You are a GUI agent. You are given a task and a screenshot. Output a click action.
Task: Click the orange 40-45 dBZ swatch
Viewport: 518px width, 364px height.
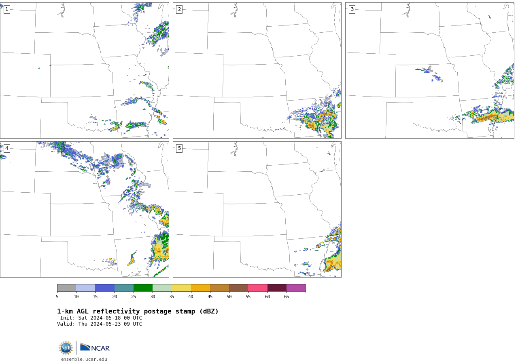tap(200, 288)
